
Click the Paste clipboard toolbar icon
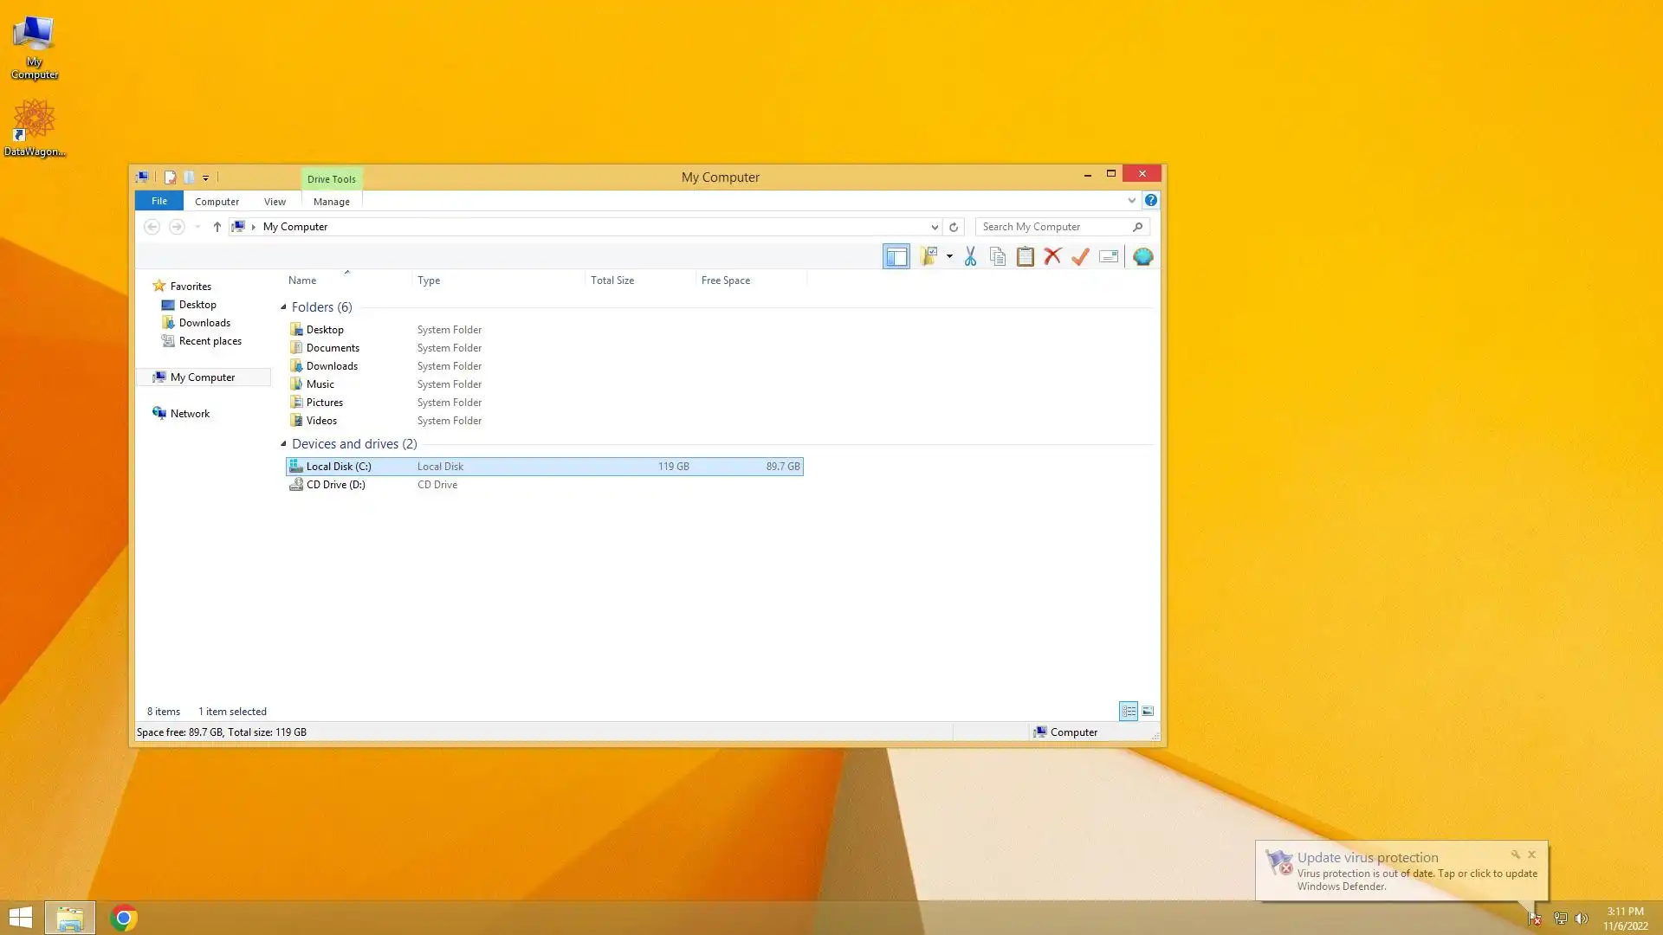[1026, 256]
